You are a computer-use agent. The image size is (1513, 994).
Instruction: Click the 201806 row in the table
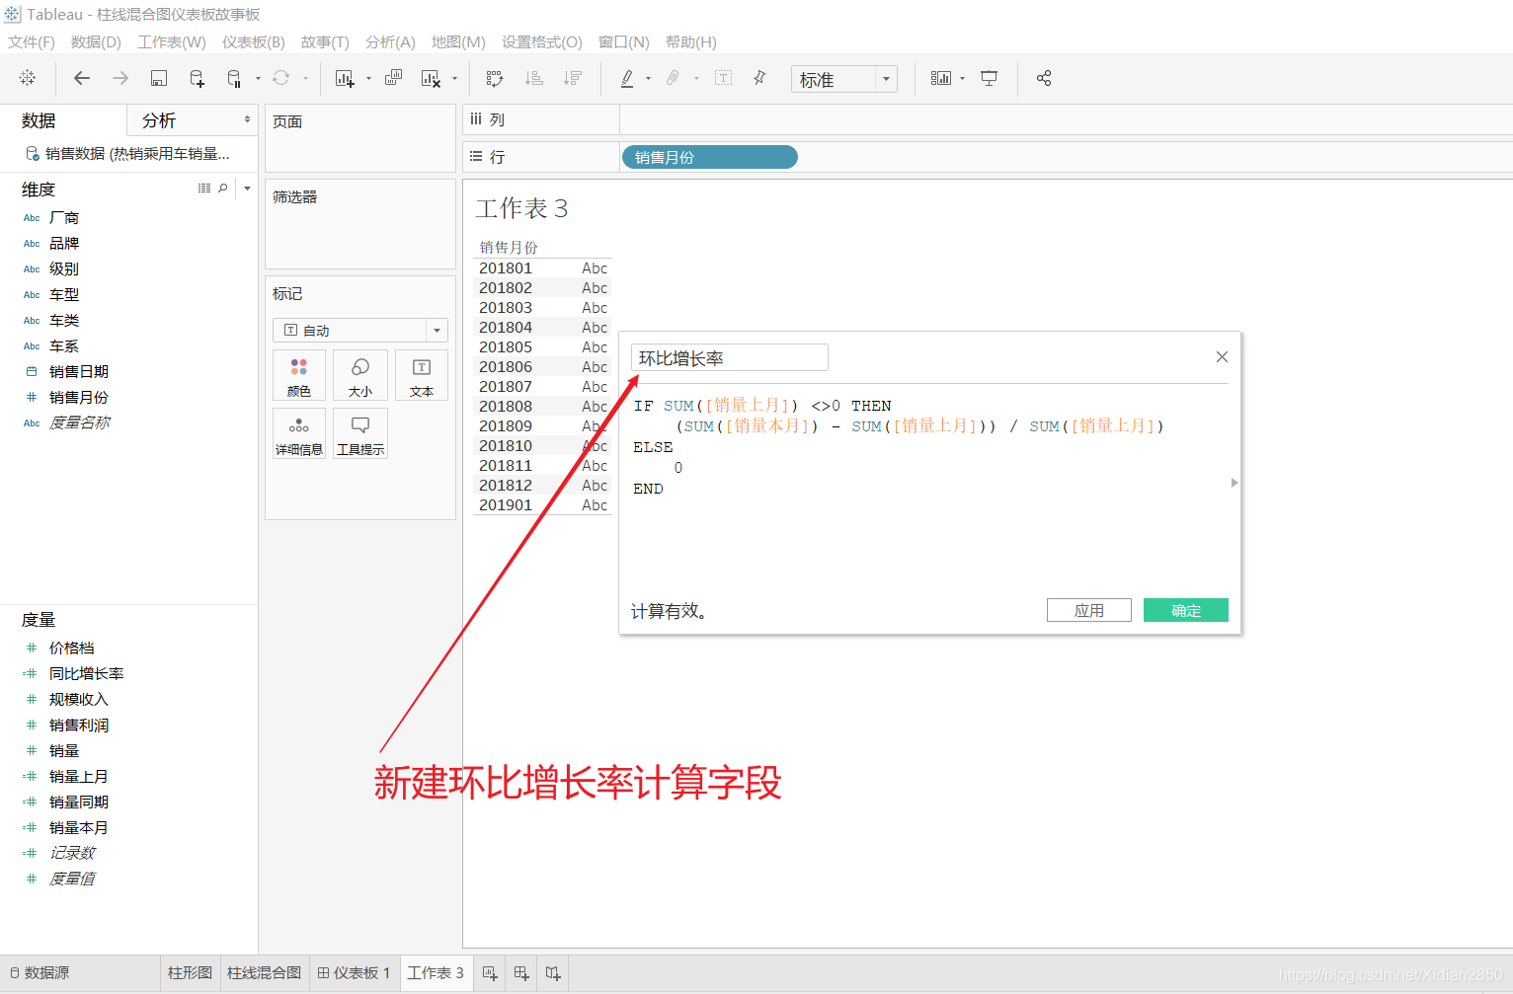pyautogui.click(x=543, y=367)
